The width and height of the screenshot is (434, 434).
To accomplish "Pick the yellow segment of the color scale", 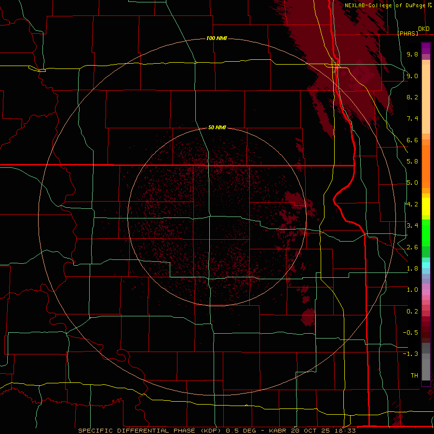I will [x=426, y=206].
